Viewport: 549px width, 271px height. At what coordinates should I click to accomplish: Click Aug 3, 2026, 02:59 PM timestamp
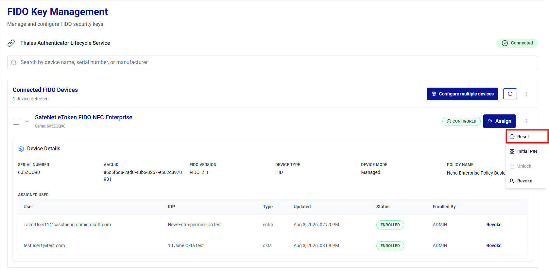pyautogui.click(x=316, y=225)
